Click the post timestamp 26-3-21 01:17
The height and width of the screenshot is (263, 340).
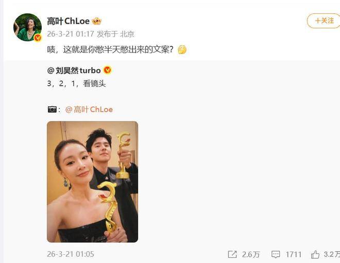click(x=71, y=34)
